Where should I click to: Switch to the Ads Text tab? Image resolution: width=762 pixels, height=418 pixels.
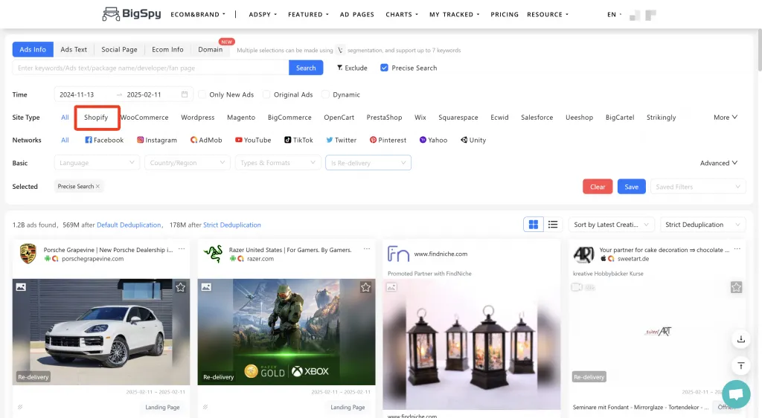click(x=74, y=50)
